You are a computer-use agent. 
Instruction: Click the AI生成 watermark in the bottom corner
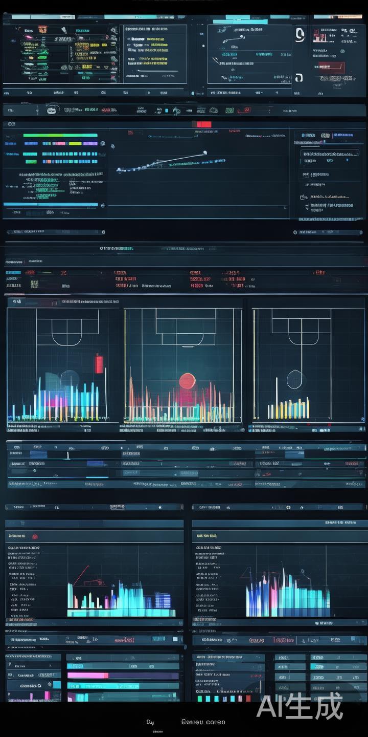pyautogui.click(x=300, y=706)
